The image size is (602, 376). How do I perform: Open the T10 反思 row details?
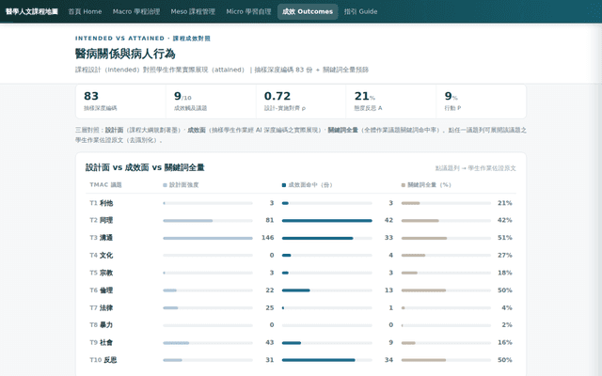pyautogui.click(x=301, y=360)
